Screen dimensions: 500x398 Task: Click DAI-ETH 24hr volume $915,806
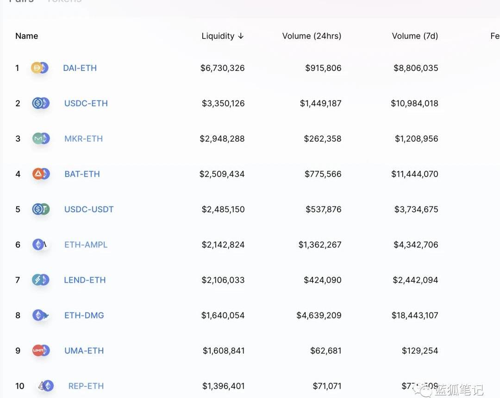(x=323, y=68)
